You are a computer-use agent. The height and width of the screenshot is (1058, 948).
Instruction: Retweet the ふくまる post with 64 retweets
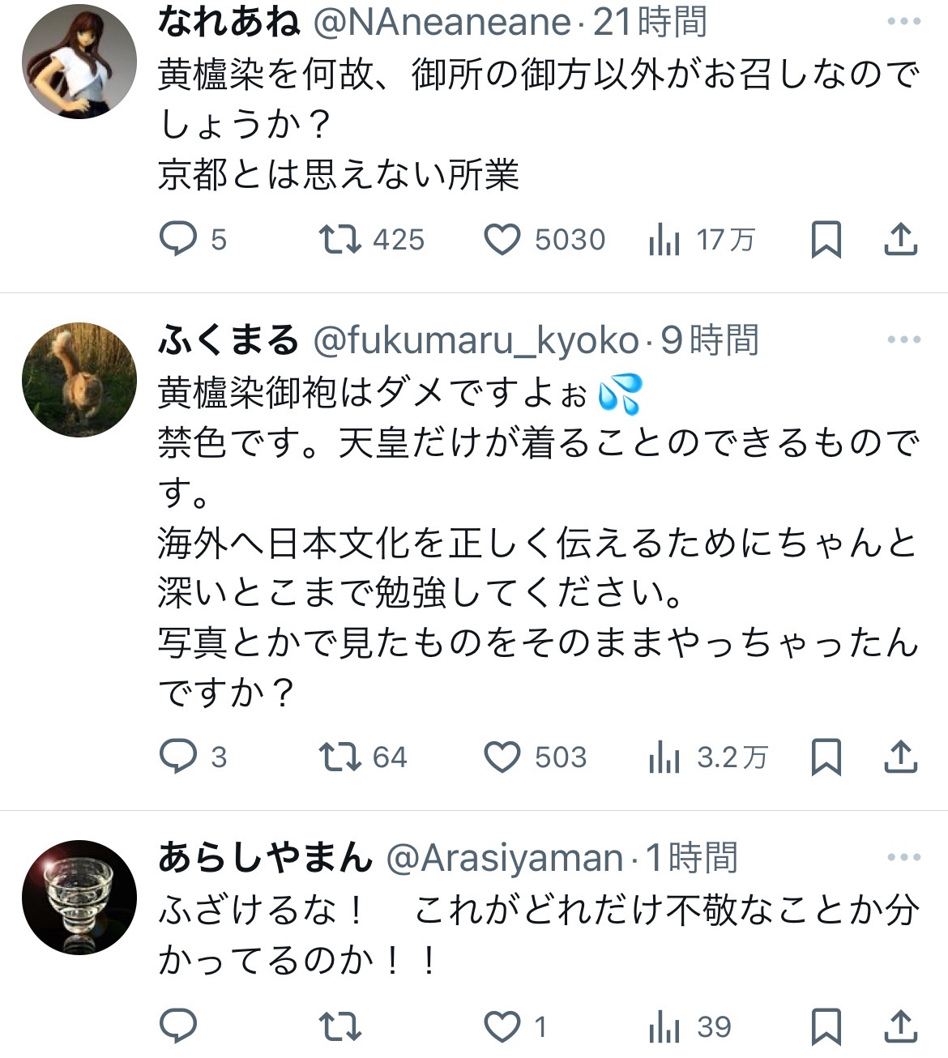(x=340, y=757)
